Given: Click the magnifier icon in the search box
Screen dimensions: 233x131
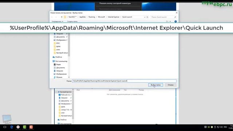Looking at the screenshot, I should coord(175,17).
